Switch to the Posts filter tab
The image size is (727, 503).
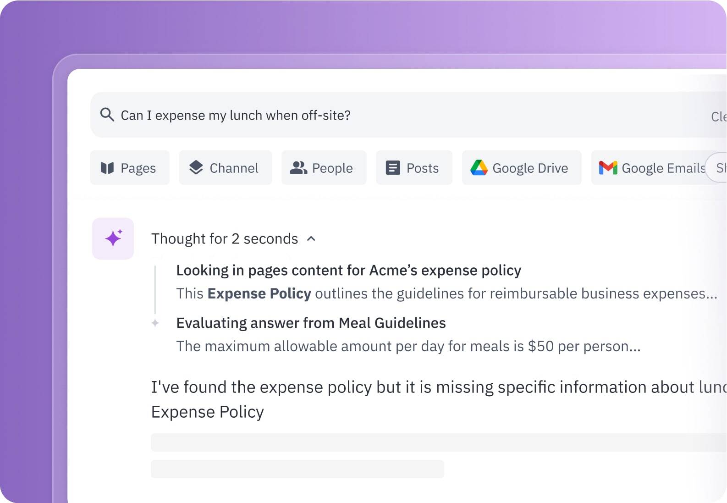pyautogui.click(x=413, y=168)
